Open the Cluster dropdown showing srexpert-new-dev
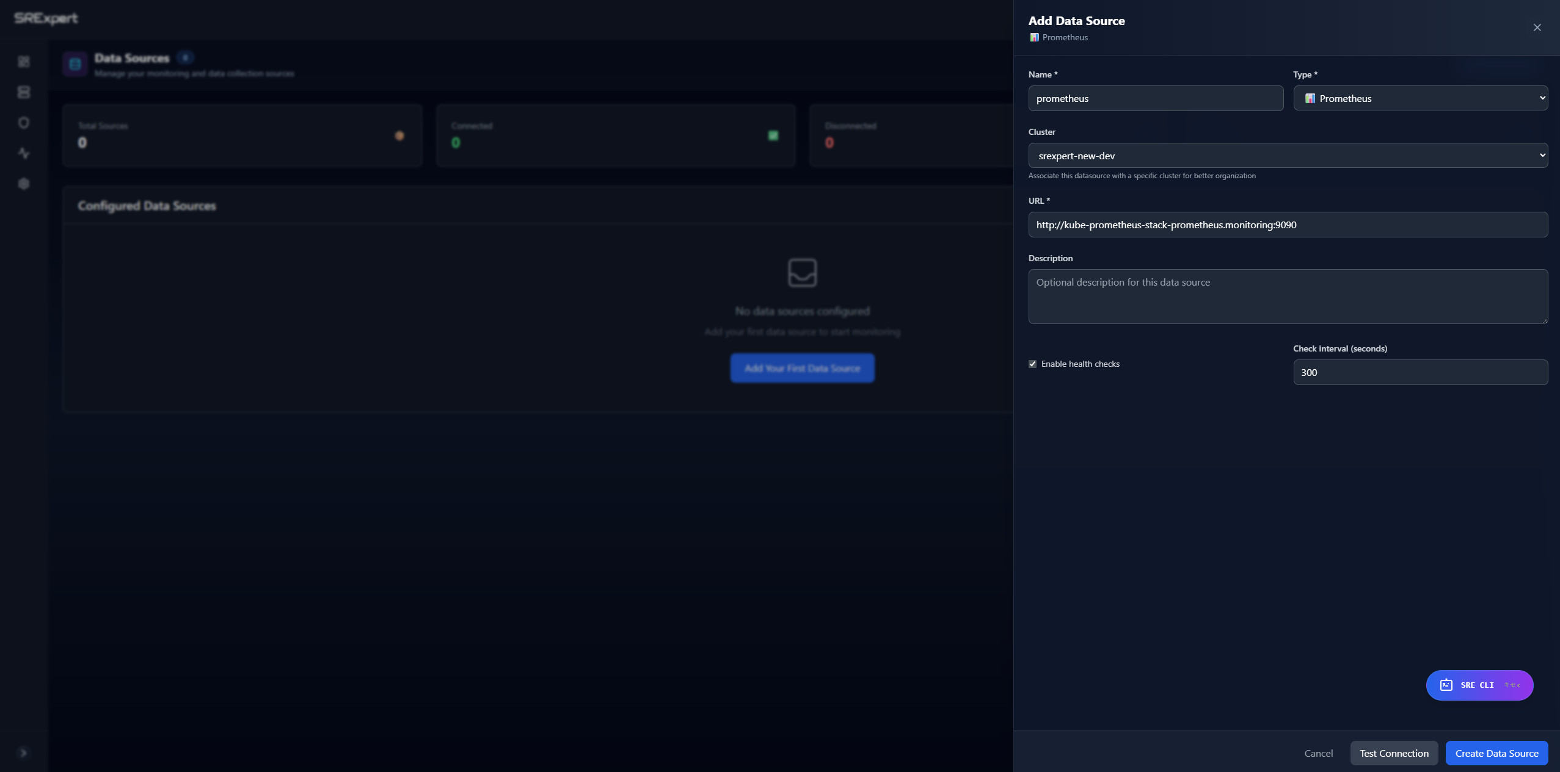1560x772 pixels. pos(1288,156)
